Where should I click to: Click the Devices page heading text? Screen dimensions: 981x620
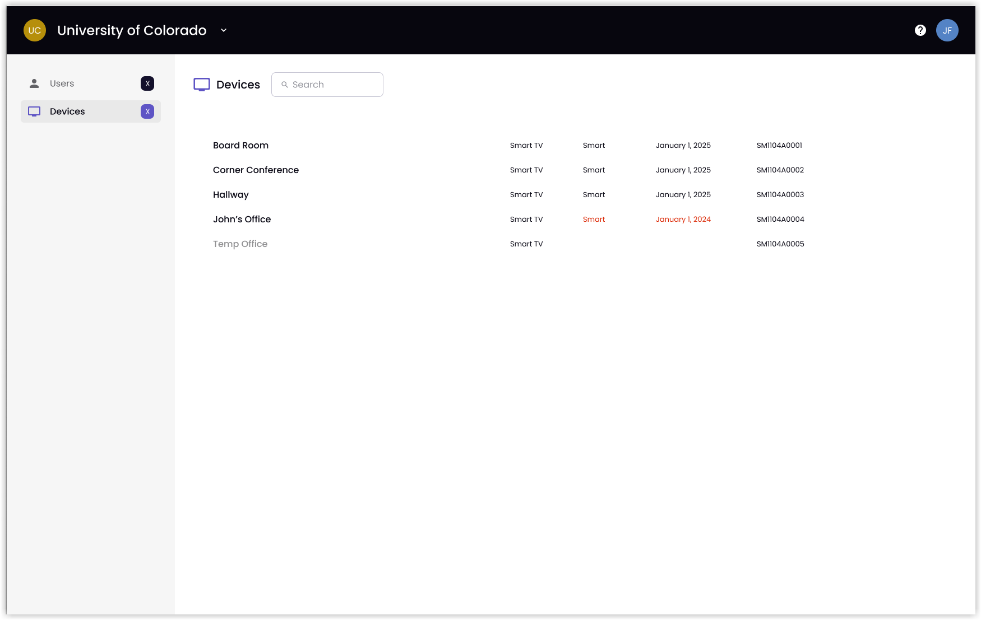238,85
